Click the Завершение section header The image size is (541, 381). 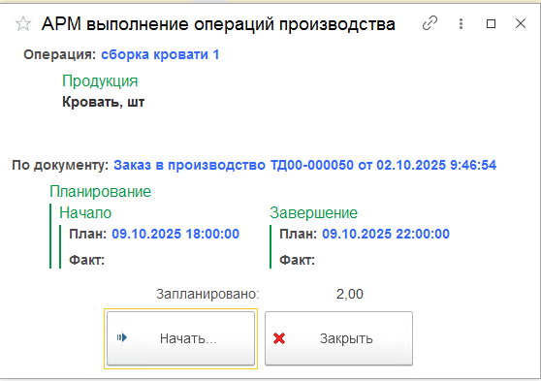(x=313, y=212)
